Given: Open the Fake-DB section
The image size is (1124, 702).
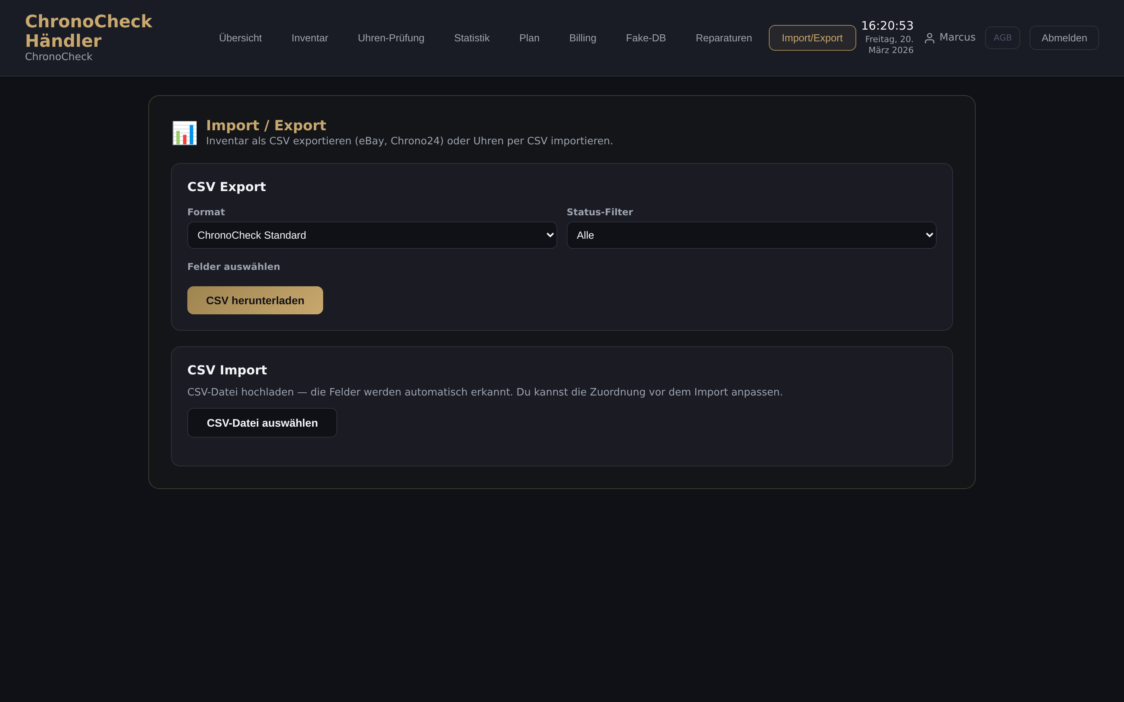Looking at the screenshot, I should (x=646, y=37).
